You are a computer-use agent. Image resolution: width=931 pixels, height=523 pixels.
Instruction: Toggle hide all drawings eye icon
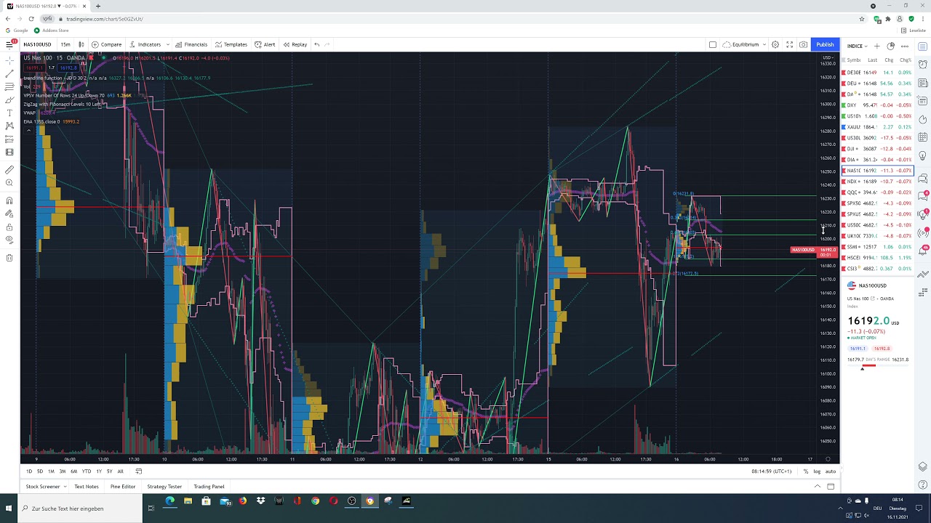[x=9, y=240]
